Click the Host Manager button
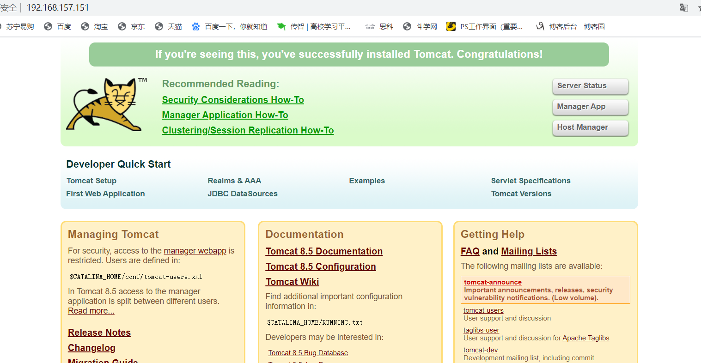This screenshot has height=363, width=701. [591, 128]
